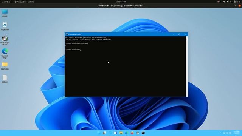Open the Ubuntu top bar date and time

[x=121, y=2]
